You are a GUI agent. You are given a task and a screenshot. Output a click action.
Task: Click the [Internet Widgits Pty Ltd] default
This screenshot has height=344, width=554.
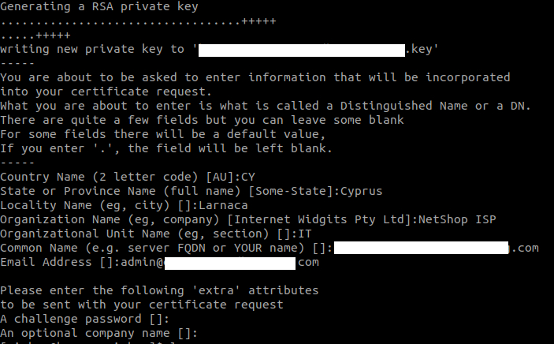(x=319, y=219)
